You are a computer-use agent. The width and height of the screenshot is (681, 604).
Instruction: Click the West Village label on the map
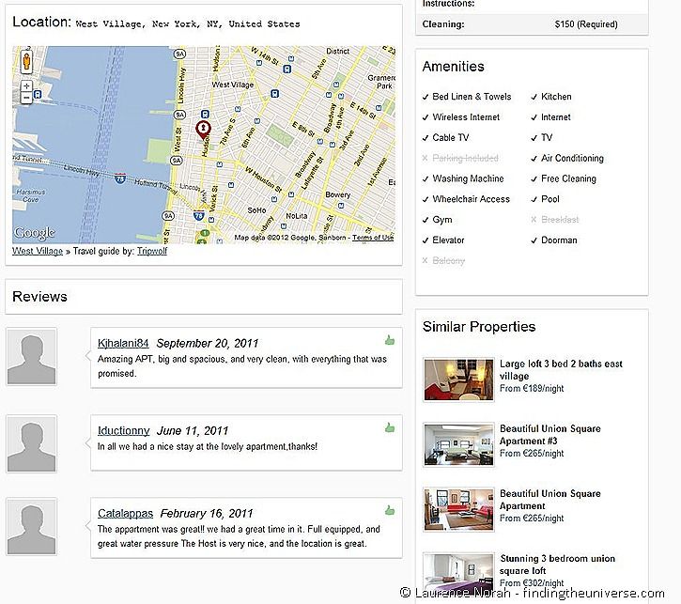[x=233, y=85]
